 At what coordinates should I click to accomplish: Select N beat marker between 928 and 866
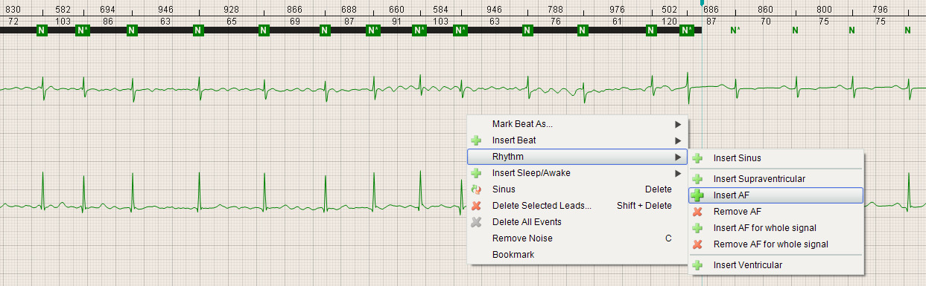pos(264,30)
